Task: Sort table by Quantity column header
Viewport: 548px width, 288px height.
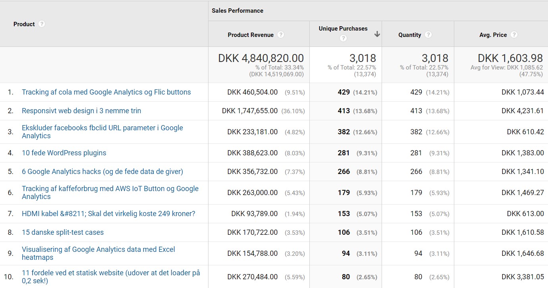Action: click(409, 35)
